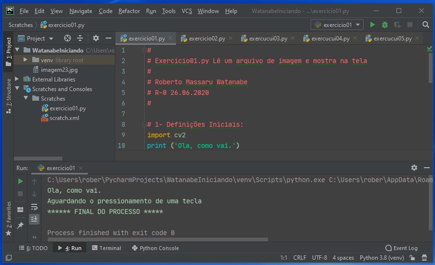Open Run panel settings gear
Screen dimensions: 435x265
pyautogui.click(x=414, y=168)
